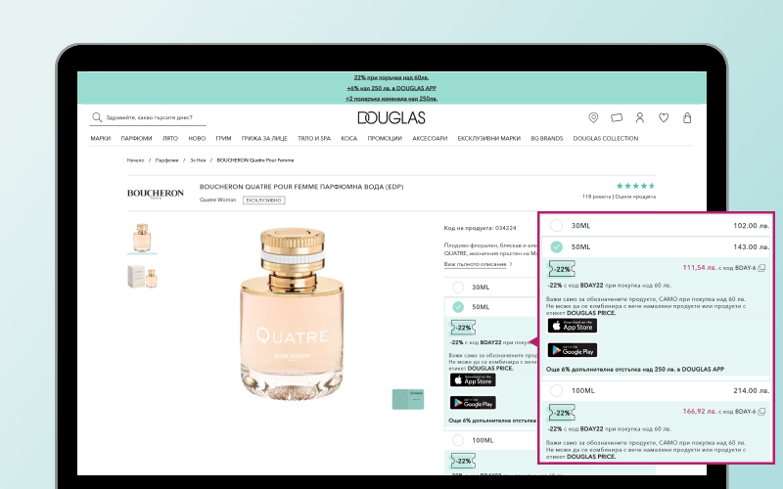Open the ЕКСКЛУЗИВНИ МАРКИ menu
The width and height of the screenshot is (783, 489).
click(x=488, y=138)
